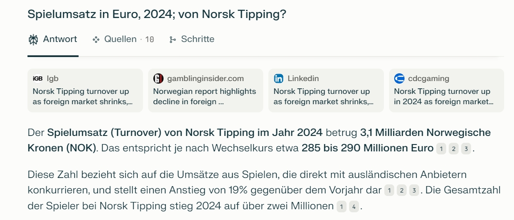Open the cdcgaming source card
Viewport: 514px width, 220px height.
point(447,90)
